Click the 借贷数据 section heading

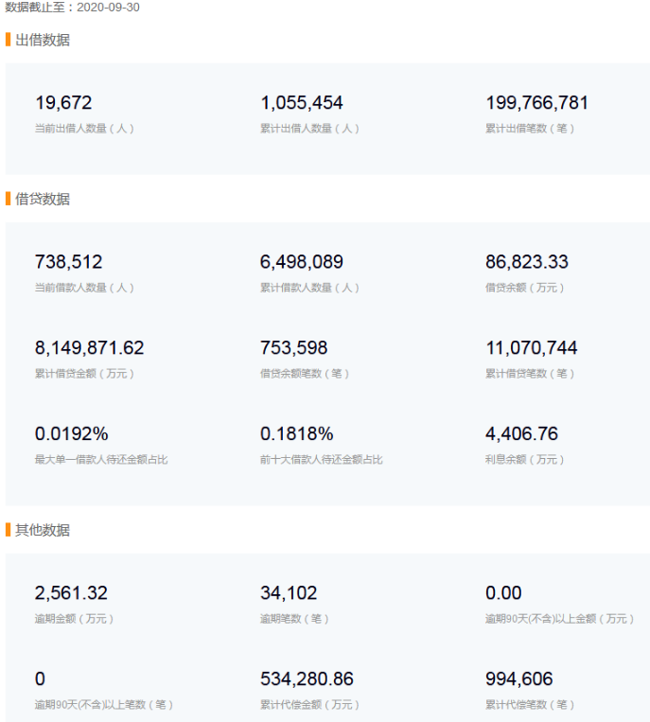click(43, 199)
